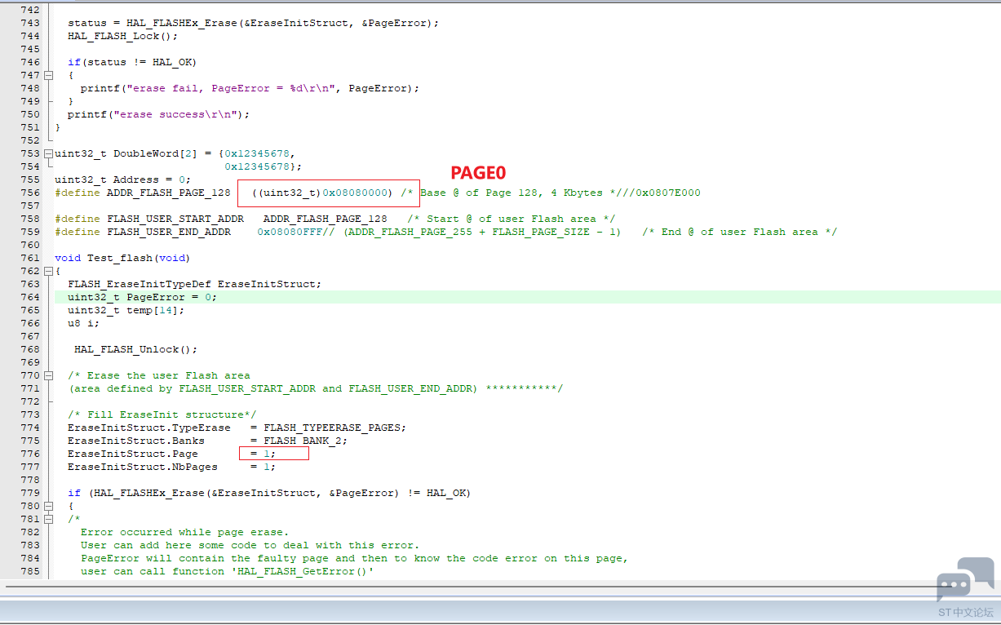Collapse the DoubleWord array declaration block
The width and height of the screenshot is (1001, 625).
click(49, 153)
